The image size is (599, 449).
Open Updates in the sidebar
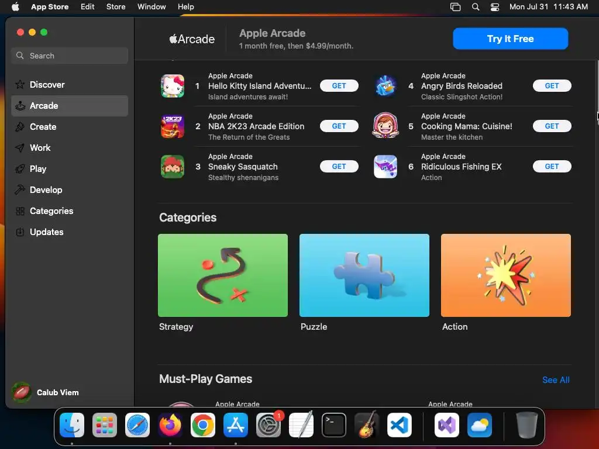tap(70, 232)
